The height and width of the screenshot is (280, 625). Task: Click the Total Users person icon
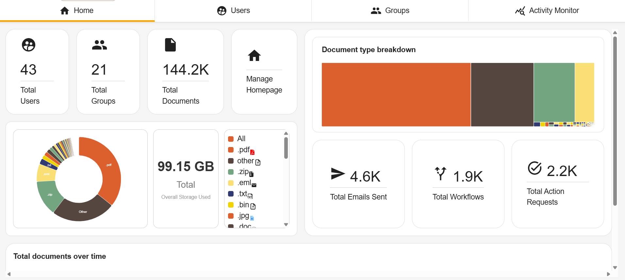[x=28, y=45]
